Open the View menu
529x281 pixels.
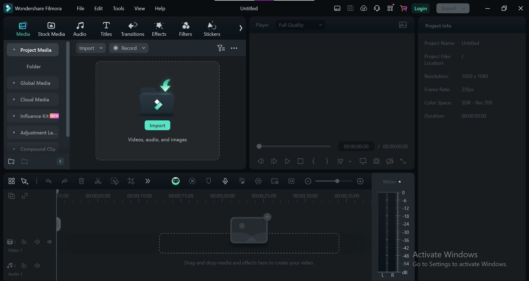click(140, 9)
